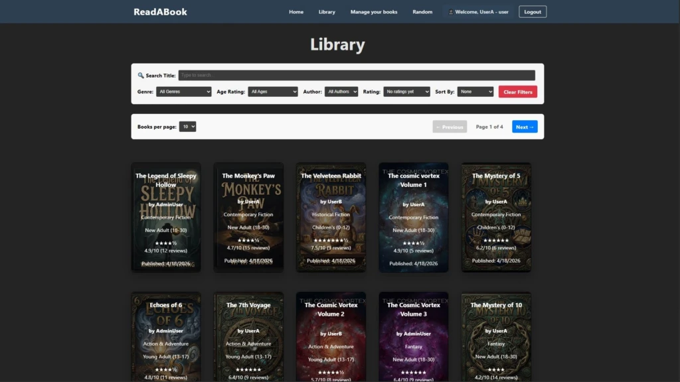Click the Previous page button
Viewport: 680px width, 382px height.
(x=450, y=127)
